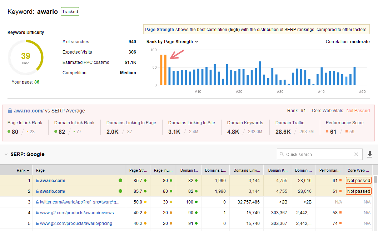The height and width of the screenshot is (231, 378).
Task: Click the Tracked badge next to awario
Action: (x=70, y=11)
